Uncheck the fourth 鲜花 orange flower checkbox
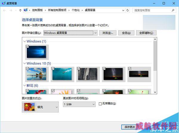 point(104,91)
